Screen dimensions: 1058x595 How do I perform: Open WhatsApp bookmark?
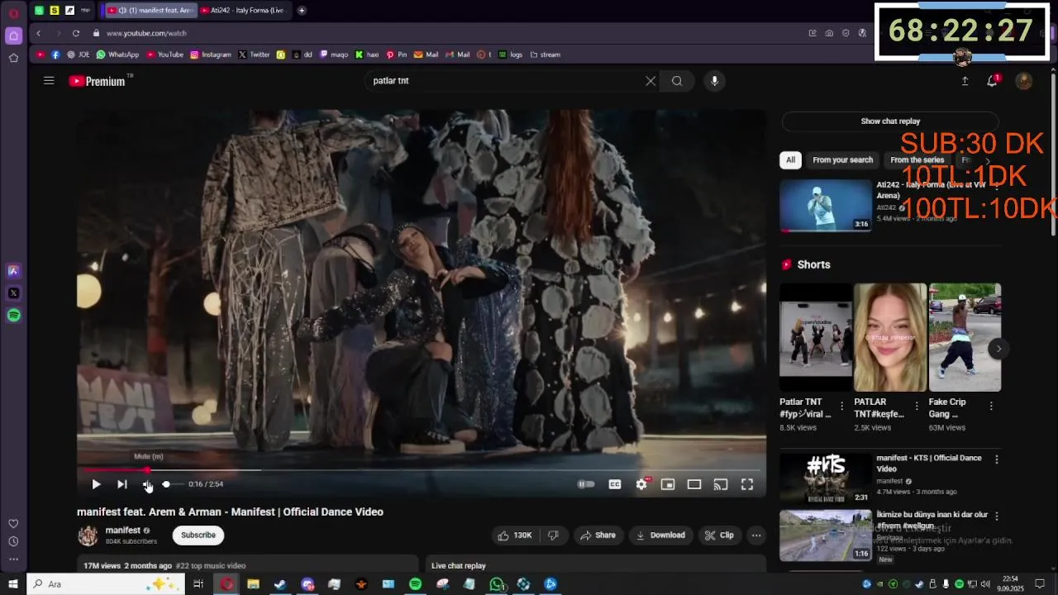tap(117, 55)
